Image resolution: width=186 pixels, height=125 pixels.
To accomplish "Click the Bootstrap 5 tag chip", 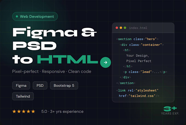I will tap(64, 85).
